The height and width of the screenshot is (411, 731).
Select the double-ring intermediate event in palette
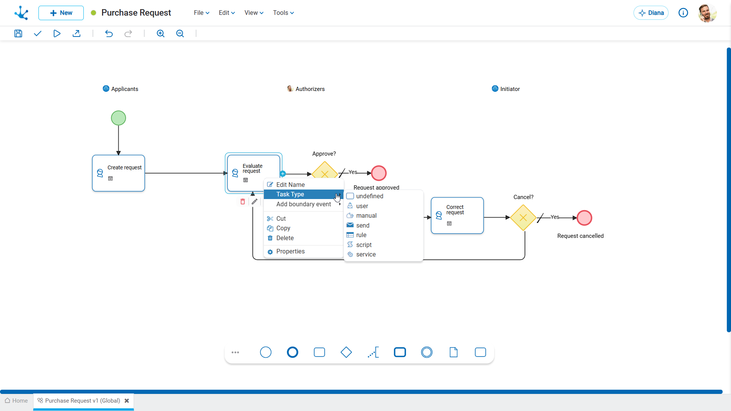point(427,352)
